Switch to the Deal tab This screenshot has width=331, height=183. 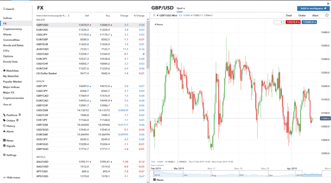[289, 15]
